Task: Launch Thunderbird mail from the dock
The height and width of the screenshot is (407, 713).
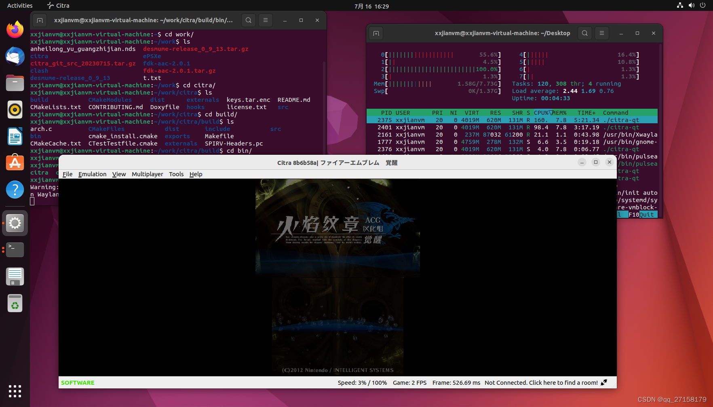Action: tap(15, 56)
